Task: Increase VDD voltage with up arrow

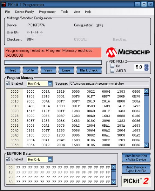Action: point(146,66)
